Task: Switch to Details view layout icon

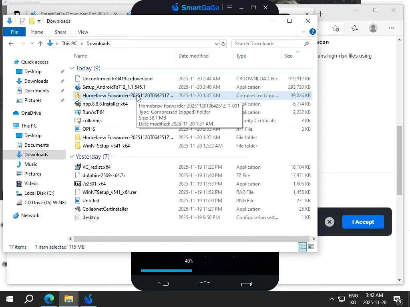Action: 302,247
